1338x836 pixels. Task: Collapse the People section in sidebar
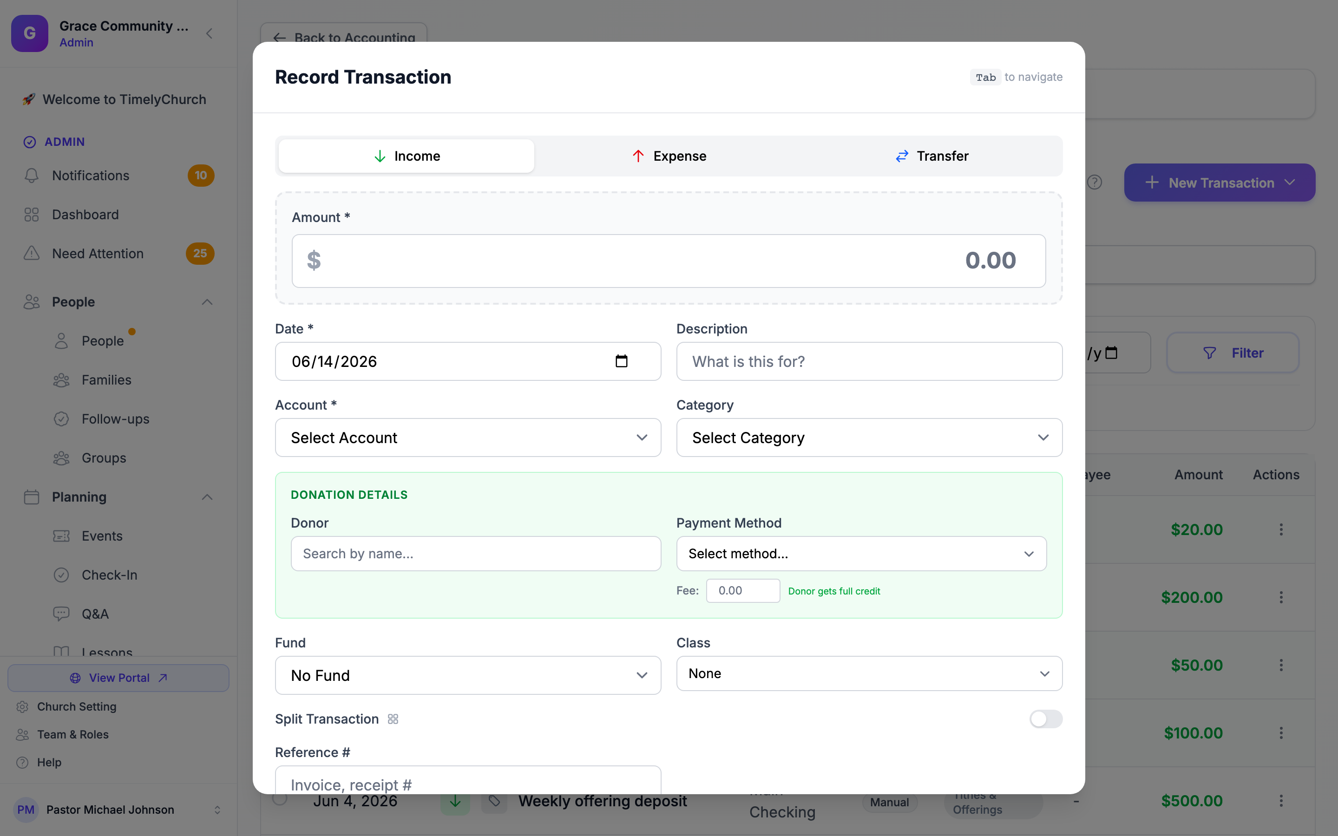point(207,302)
